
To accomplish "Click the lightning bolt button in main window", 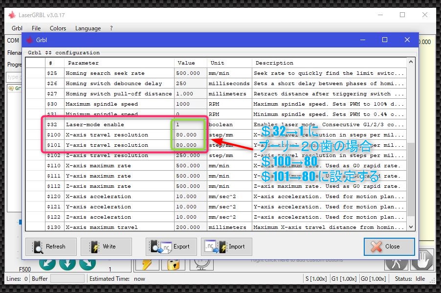I will point(147,265).
